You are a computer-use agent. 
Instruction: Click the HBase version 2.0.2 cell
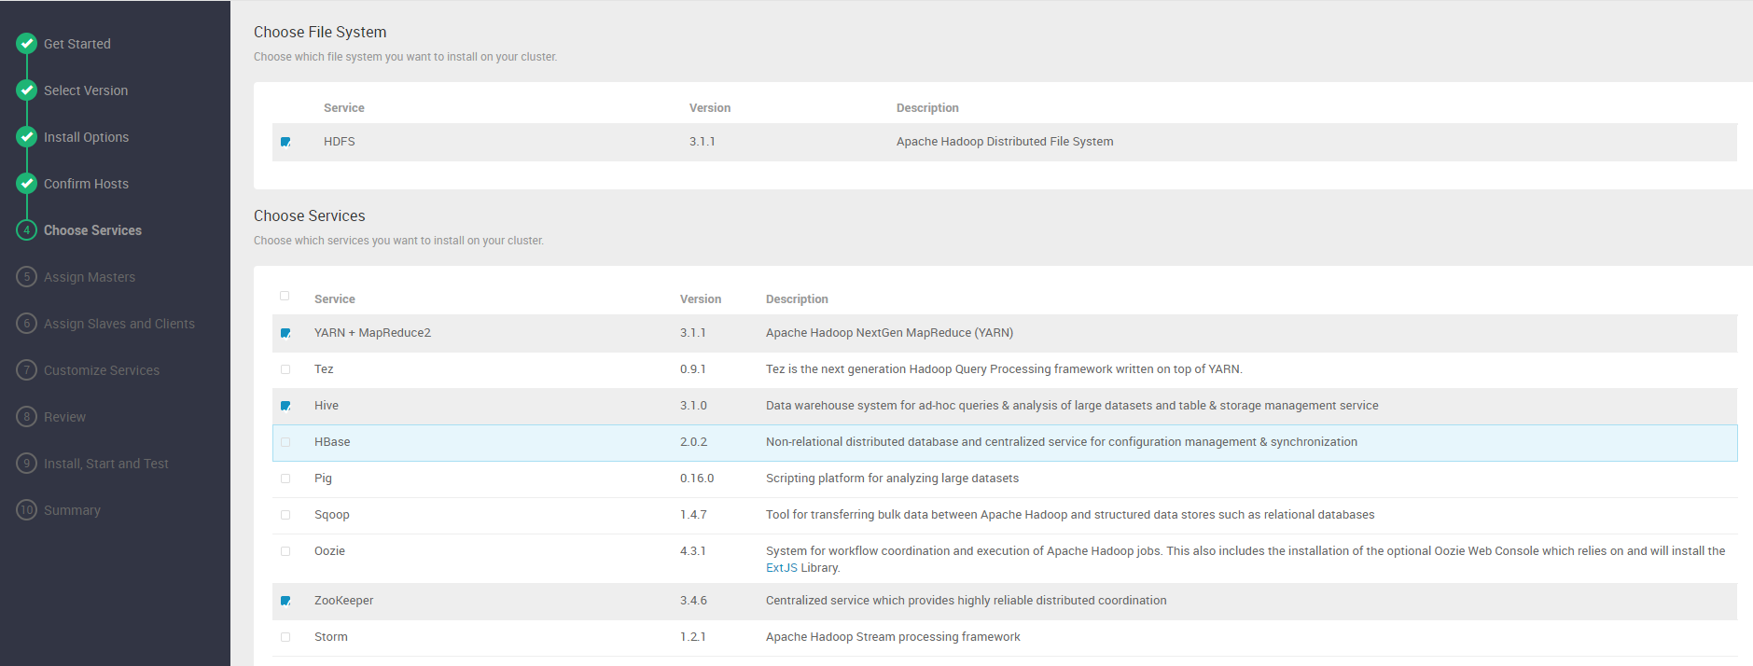(x=694, y=442)
